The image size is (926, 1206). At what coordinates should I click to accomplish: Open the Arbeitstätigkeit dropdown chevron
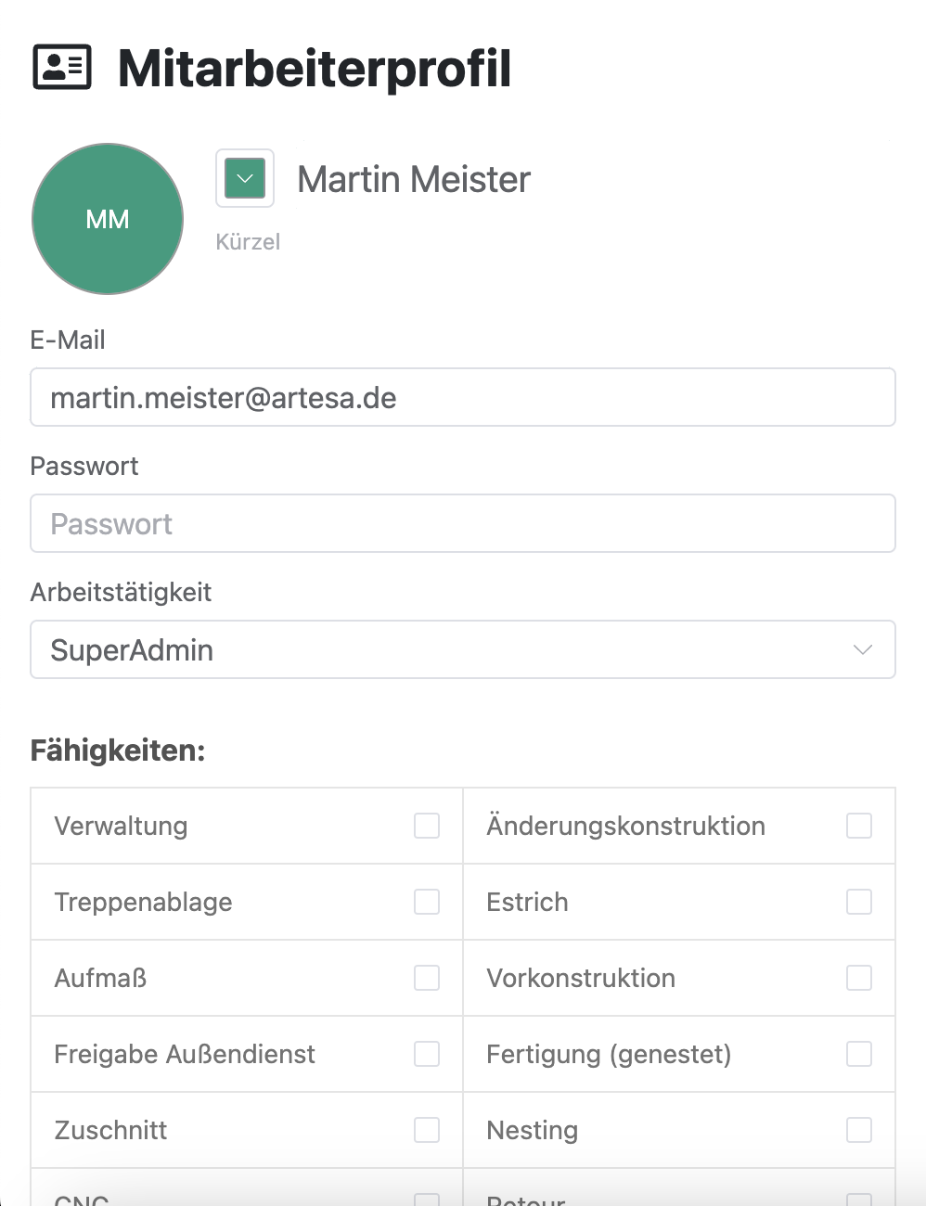(862, 649)
